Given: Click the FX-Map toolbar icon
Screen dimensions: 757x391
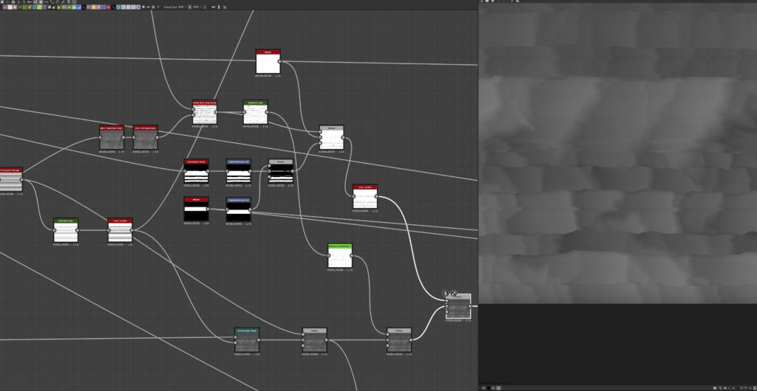Looking at the screenshot, I should tap(50, 7).
